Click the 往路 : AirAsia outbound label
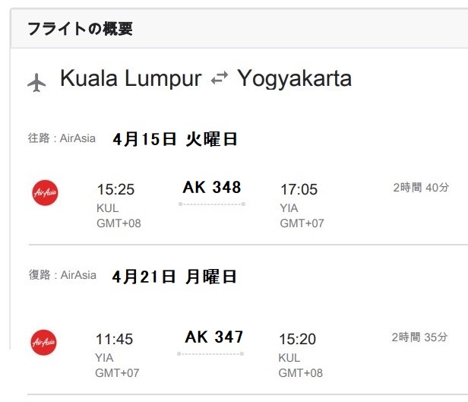The image size is (468, 402). point(62,138)
